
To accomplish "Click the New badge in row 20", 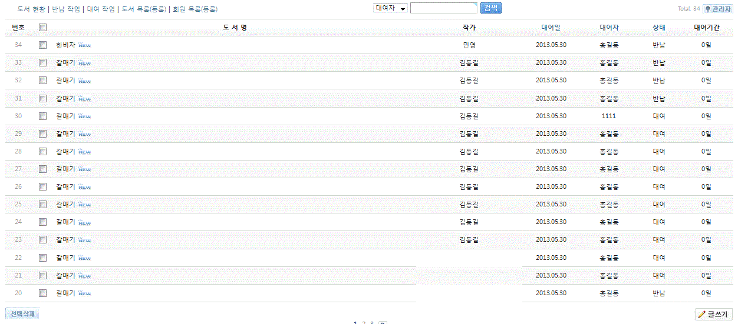I will tap(84, 293).
